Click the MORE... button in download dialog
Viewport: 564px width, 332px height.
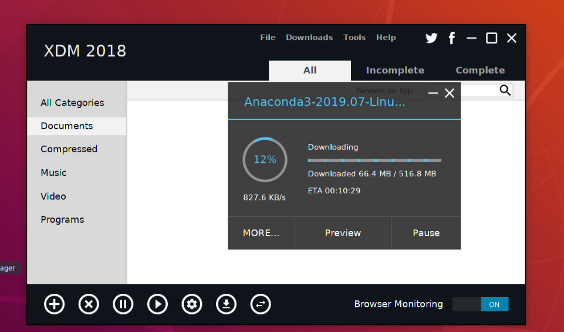[x=261, y=233]
